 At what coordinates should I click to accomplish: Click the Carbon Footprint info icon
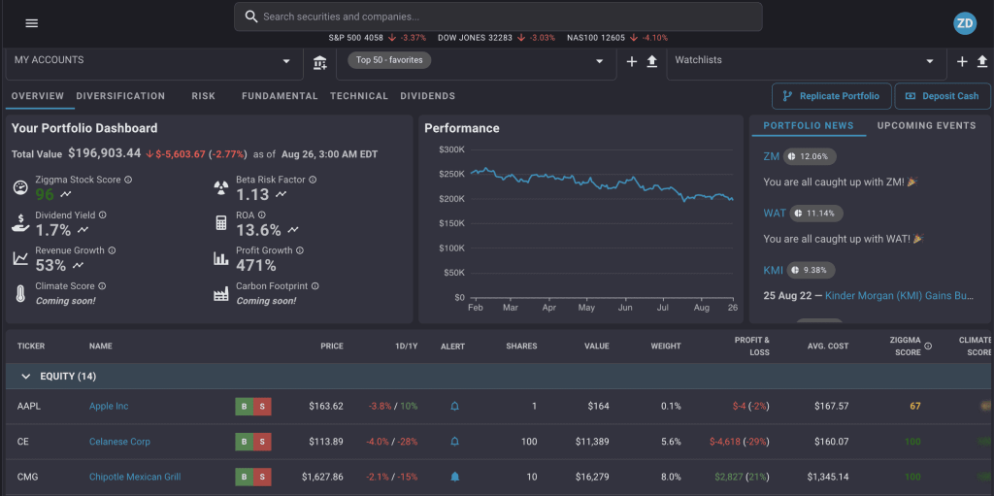pos(315,286)
